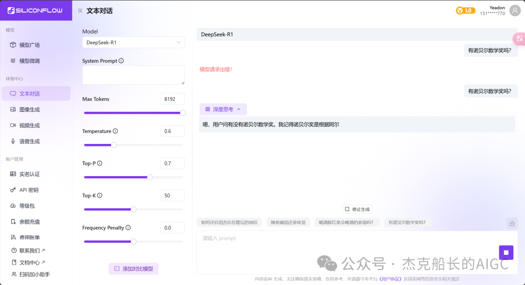Image resolution: width=525 pixels, height=285 pixels.
Task: Click 扫码加小助手 entry
Action: (x=31, y=274)
